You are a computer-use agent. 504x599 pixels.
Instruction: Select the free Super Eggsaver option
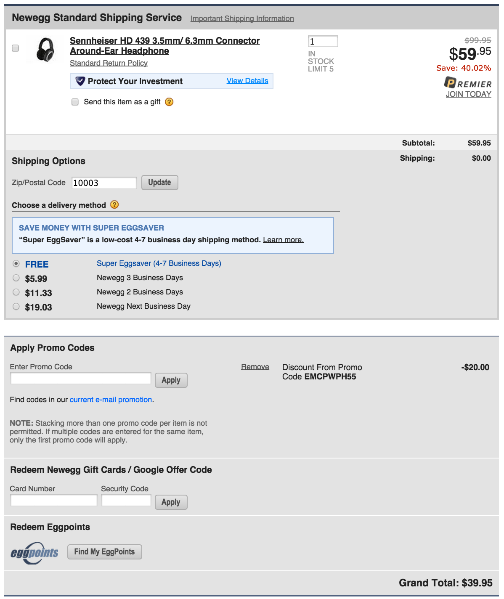click(x=16, y=264)
